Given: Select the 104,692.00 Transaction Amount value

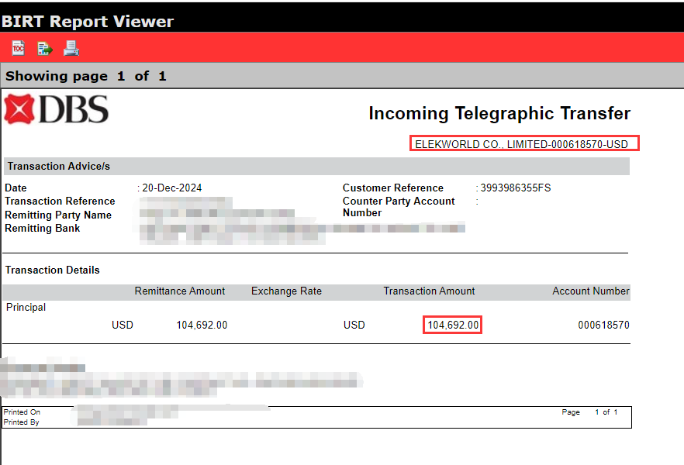Looking at the screenshot, I should click(x=453, y=325).
